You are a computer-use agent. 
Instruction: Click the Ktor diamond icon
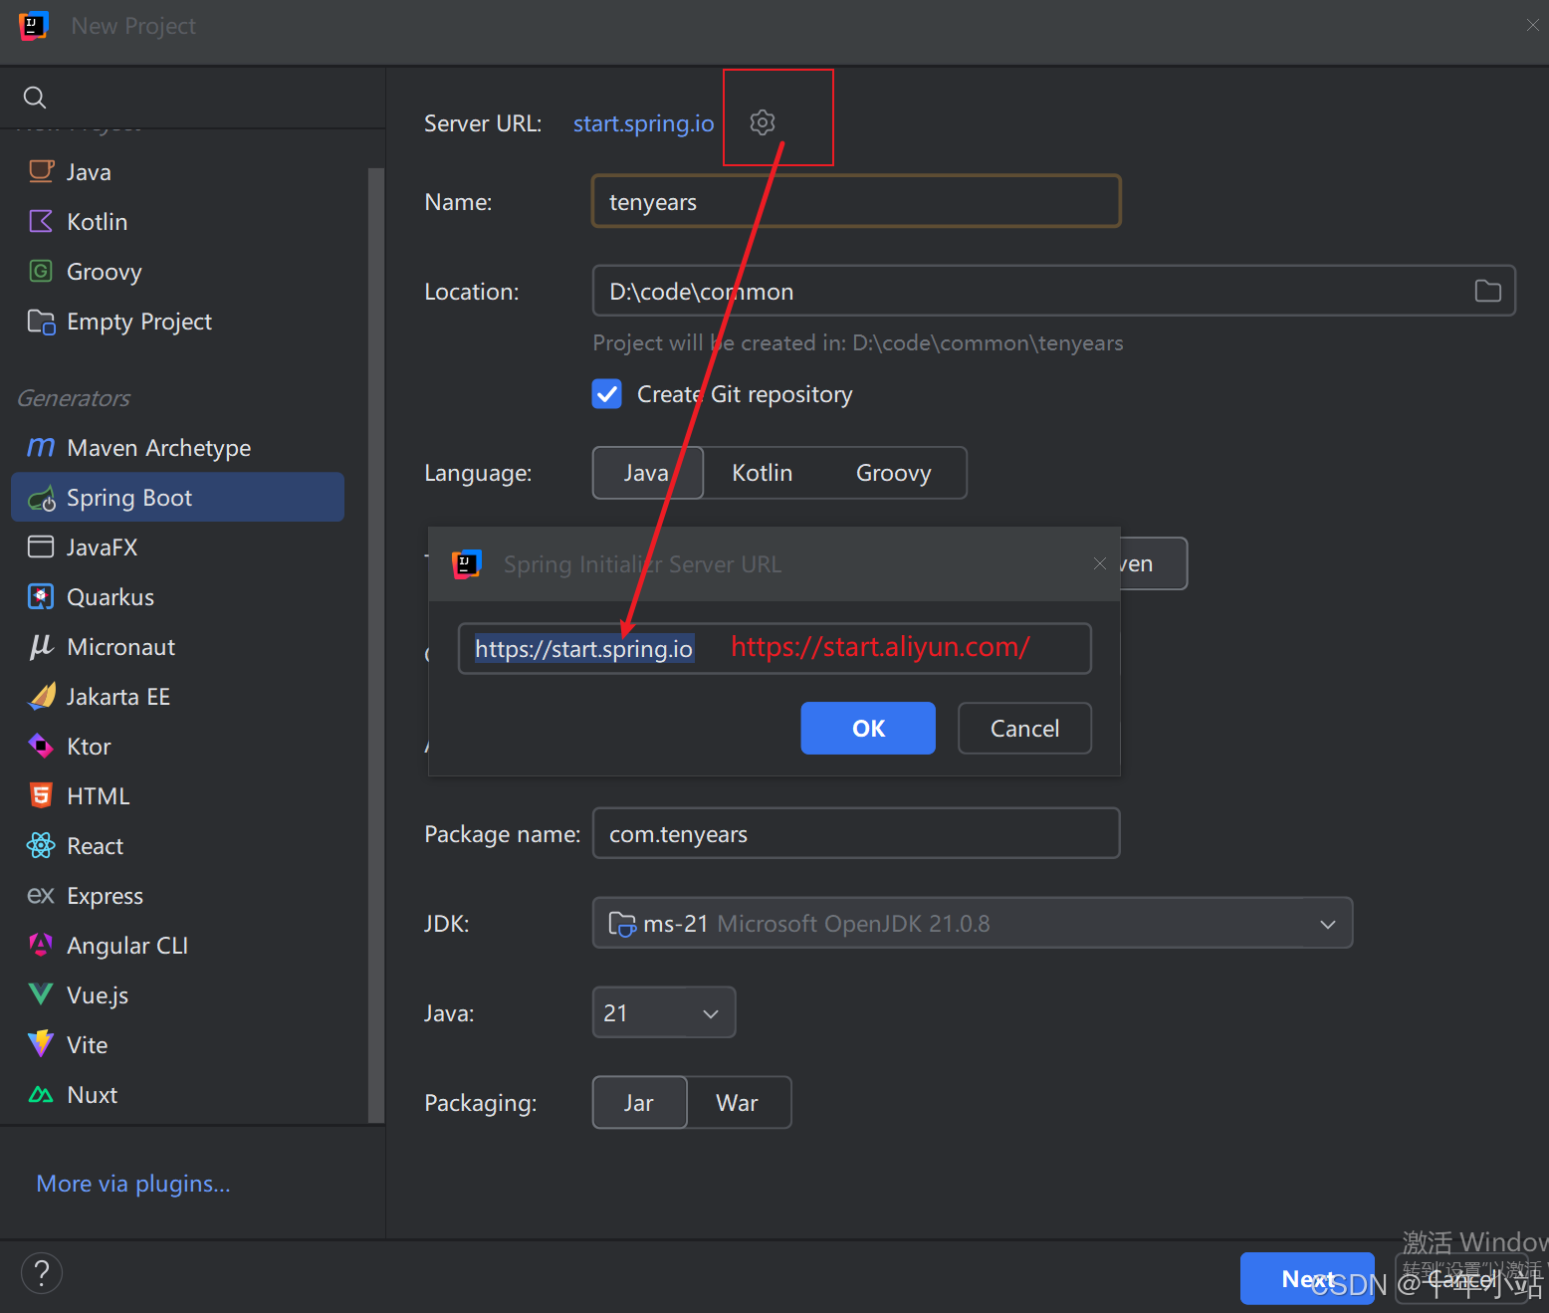coord(41,746)
